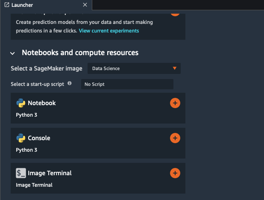Open the View current experiments link
The width and height of the screenshot is (264, 200).
[x=109, y=31]
